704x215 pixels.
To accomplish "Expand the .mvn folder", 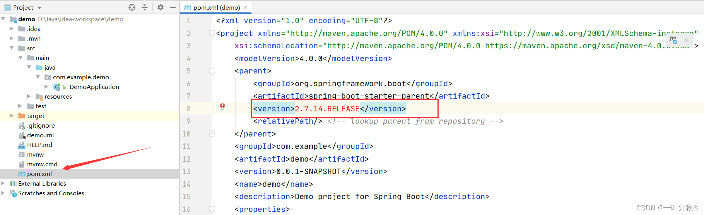I will (x=12, y=38).
